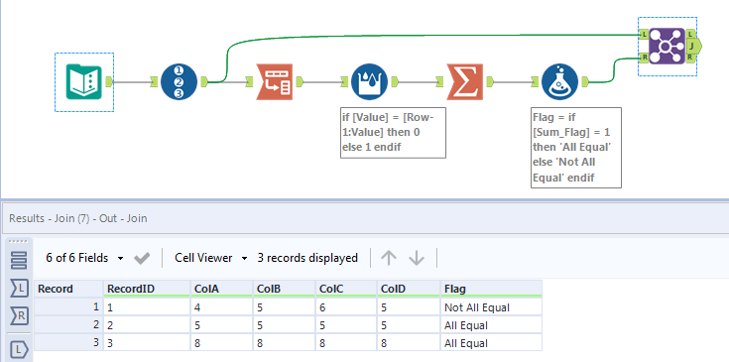Click Formula tool Flag annotation box

pyautogui.click(x=576, y=148)
